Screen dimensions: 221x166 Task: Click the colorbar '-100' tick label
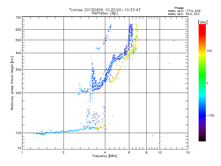point(210,115)
